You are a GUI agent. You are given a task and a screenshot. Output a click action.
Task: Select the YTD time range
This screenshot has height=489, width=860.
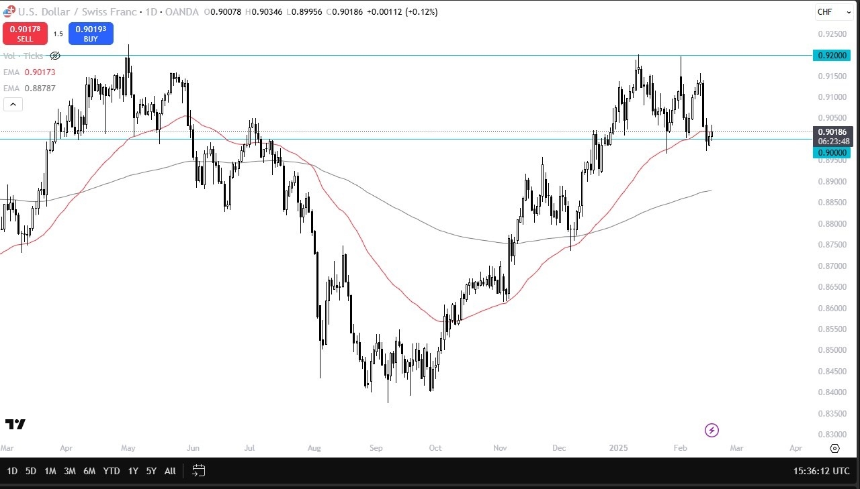coord(112,471)
